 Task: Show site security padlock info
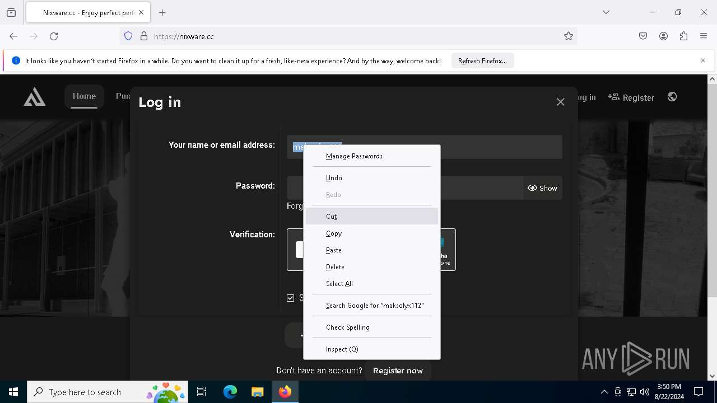pos(144,36)
